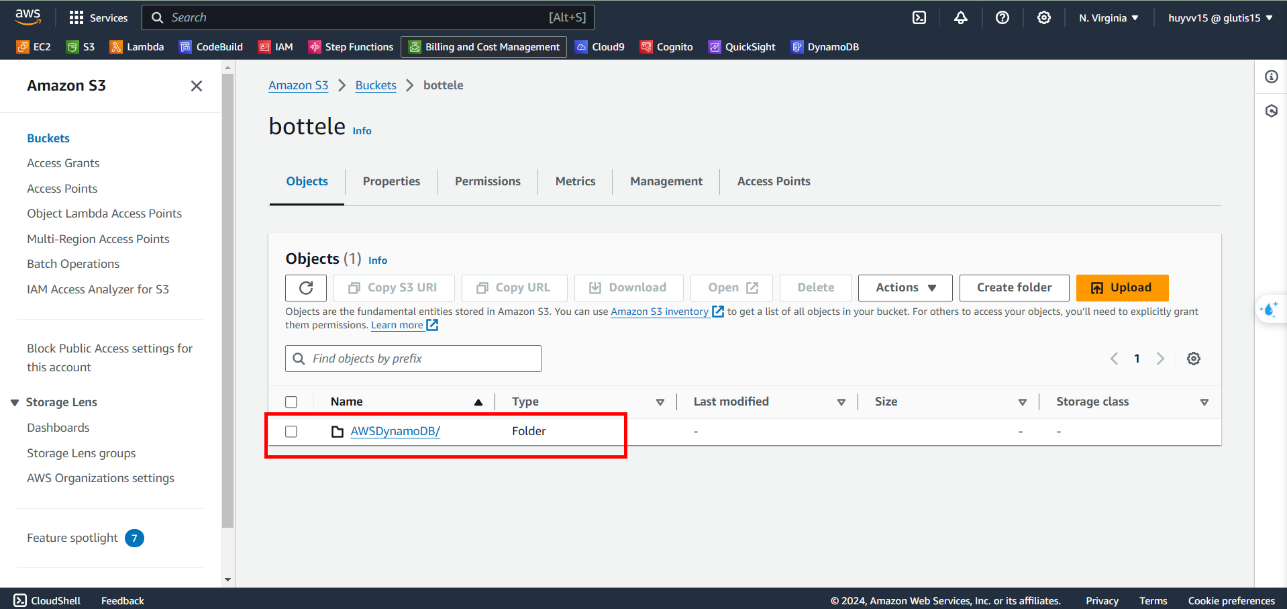Open the Lambda favorites shortcut
1287x609 pixels.
point(137,47)
